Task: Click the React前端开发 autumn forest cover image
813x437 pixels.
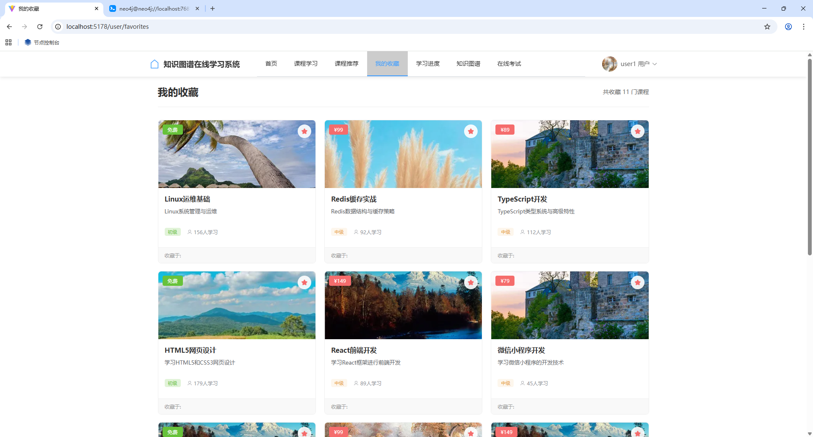Action: (x=403, y=305)
